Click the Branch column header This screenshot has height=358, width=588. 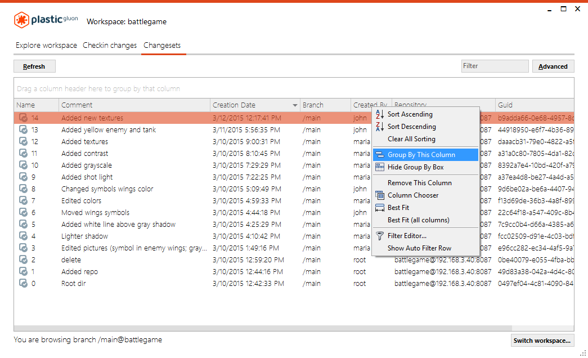pyautogui.click(x=325, y=105)
